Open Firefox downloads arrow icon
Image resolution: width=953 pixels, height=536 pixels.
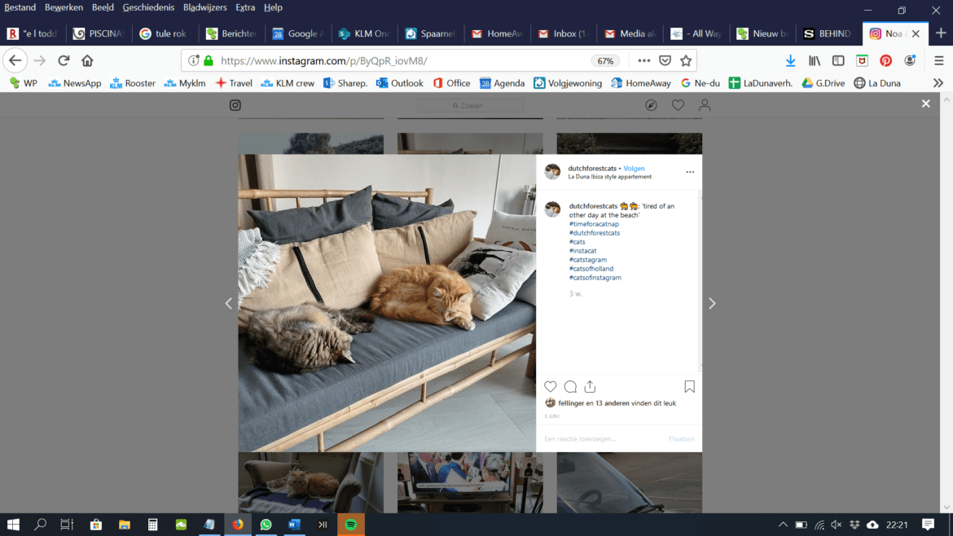790,61
